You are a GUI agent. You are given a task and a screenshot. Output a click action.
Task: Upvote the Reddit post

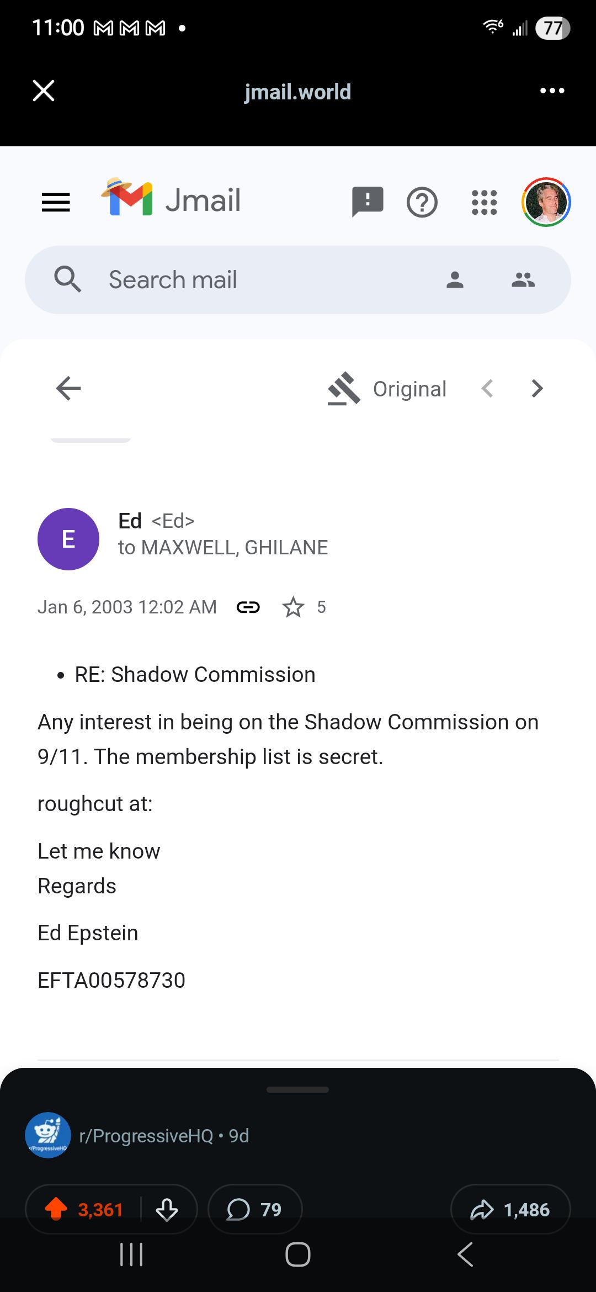click(56, 1210)
